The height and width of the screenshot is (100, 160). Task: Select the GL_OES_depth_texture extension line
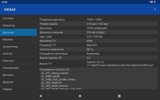tap(54, 86)
